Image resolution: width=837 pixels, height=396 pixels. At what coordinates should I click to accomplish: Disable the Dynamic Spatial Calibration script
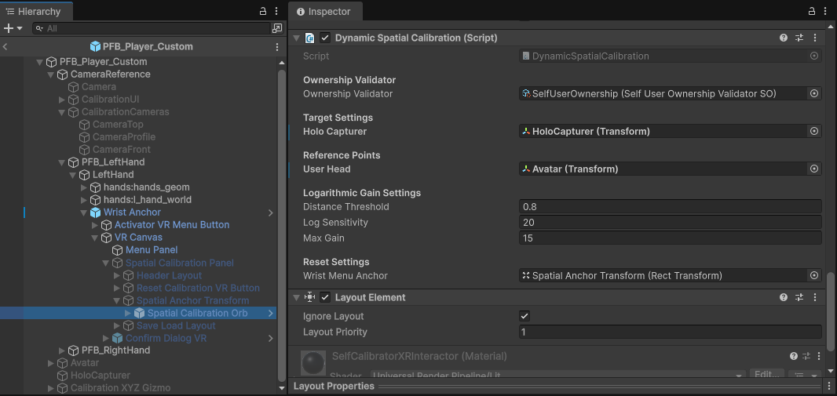[325, 38]
